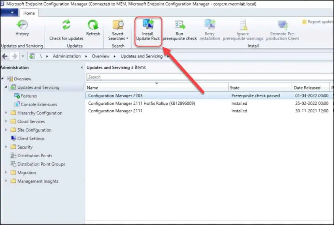Open navigation history dropdown arrow

point(23,56)
